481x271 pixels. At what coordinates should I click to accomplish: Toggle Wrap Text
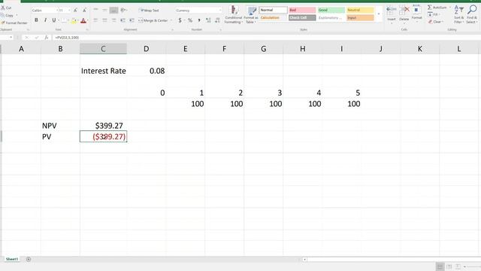(149, 11)
